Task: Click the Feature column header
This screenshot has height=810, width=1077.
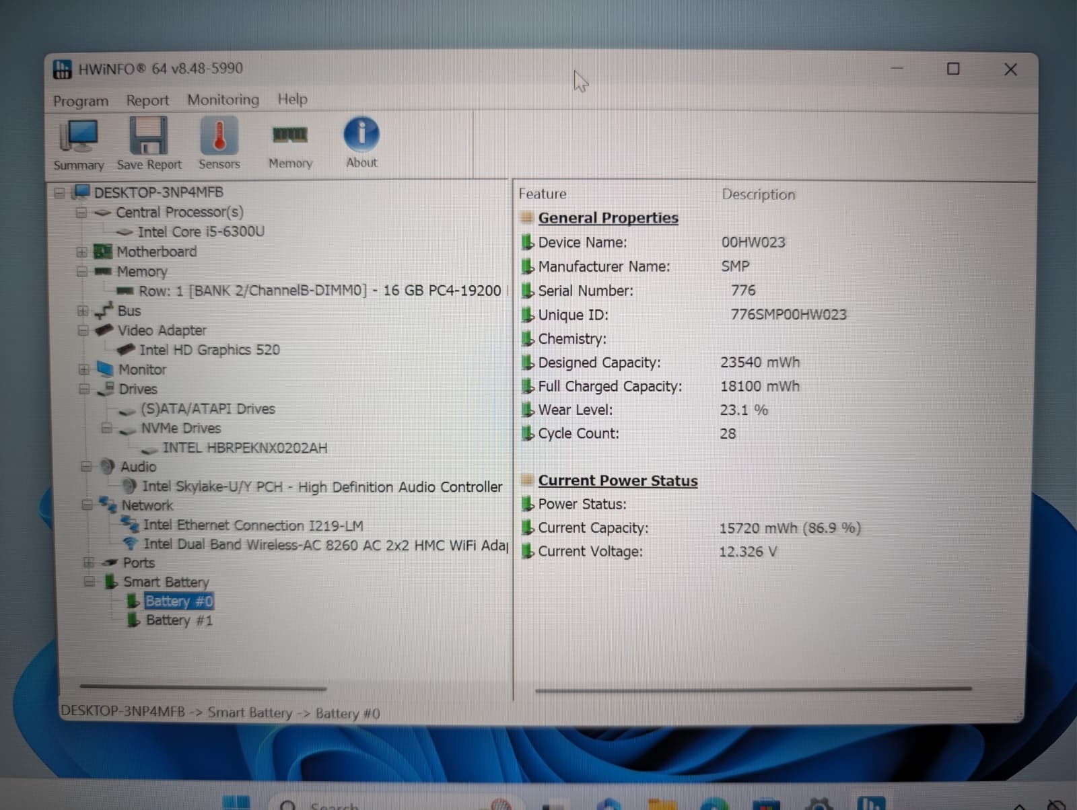Action: [542, 194]
